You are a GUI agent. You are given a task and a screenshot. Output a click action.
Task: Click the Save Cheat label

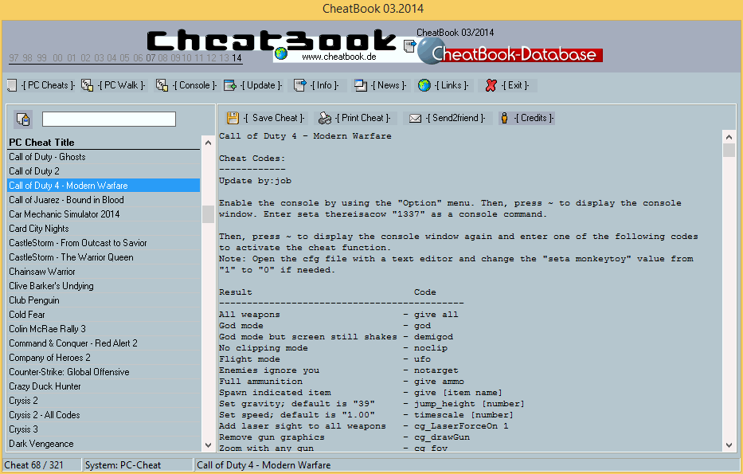point(274,118)
